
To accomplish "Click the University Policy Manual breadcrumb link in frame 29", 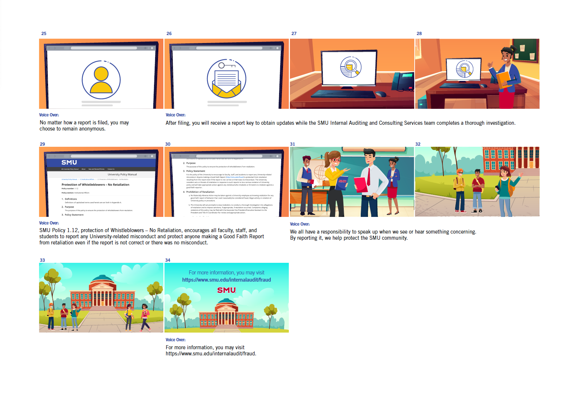I will (x=69, y=179).
